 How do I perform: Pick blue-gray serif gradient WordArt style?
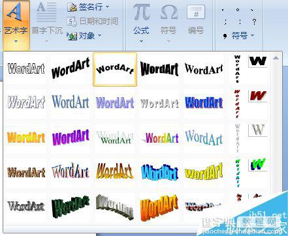coord(71,102)
